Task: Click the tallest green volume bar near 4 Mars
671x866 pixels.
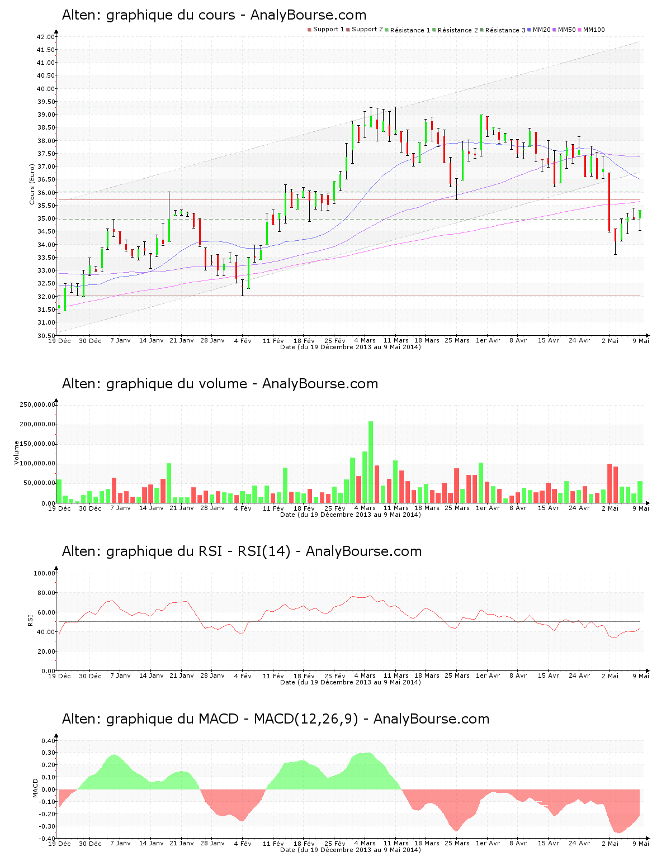Action: (371, 462)
